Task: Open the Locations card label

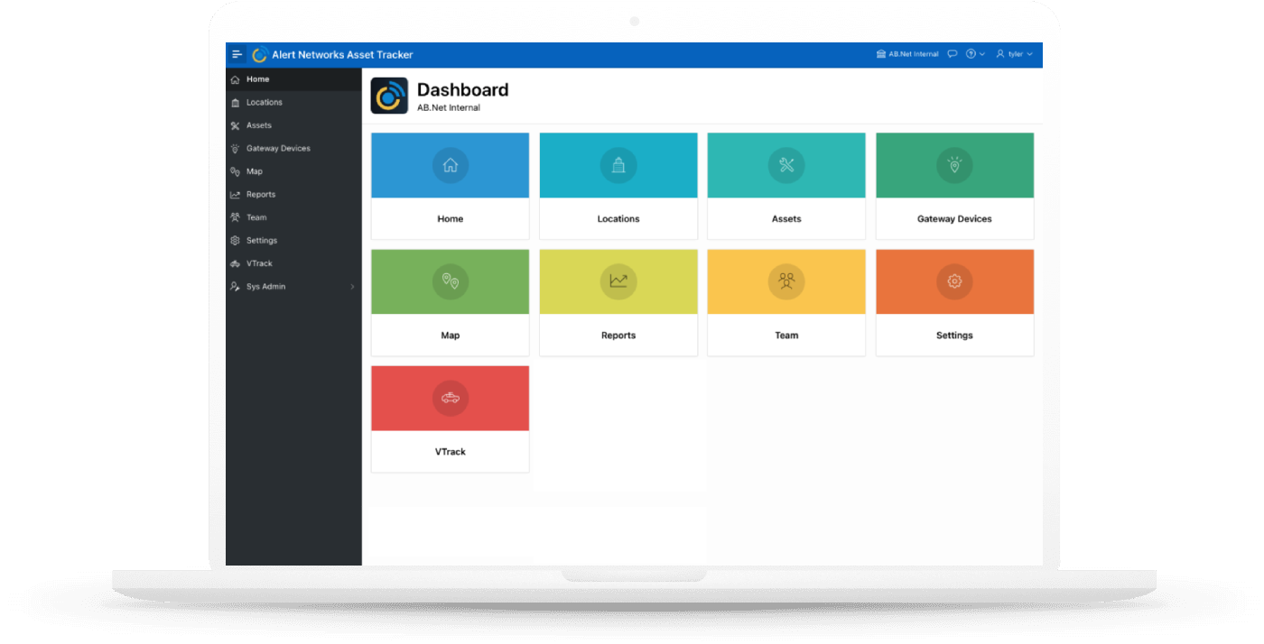Action: tap(618, 219)
